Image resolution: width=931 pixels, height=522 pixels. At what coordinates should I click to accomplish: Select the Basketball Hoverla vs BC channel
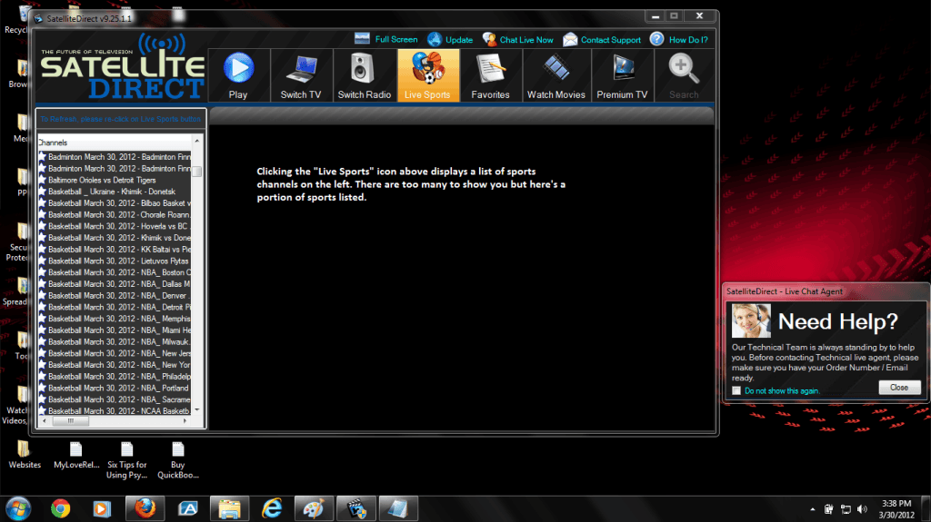(x=115, y=227)
